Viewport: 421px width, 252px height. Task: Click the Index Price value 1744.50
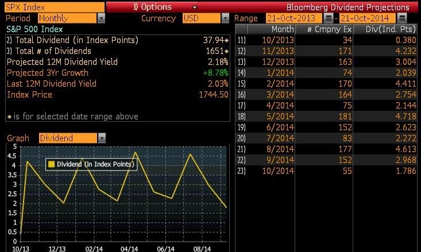pos(214,95)
